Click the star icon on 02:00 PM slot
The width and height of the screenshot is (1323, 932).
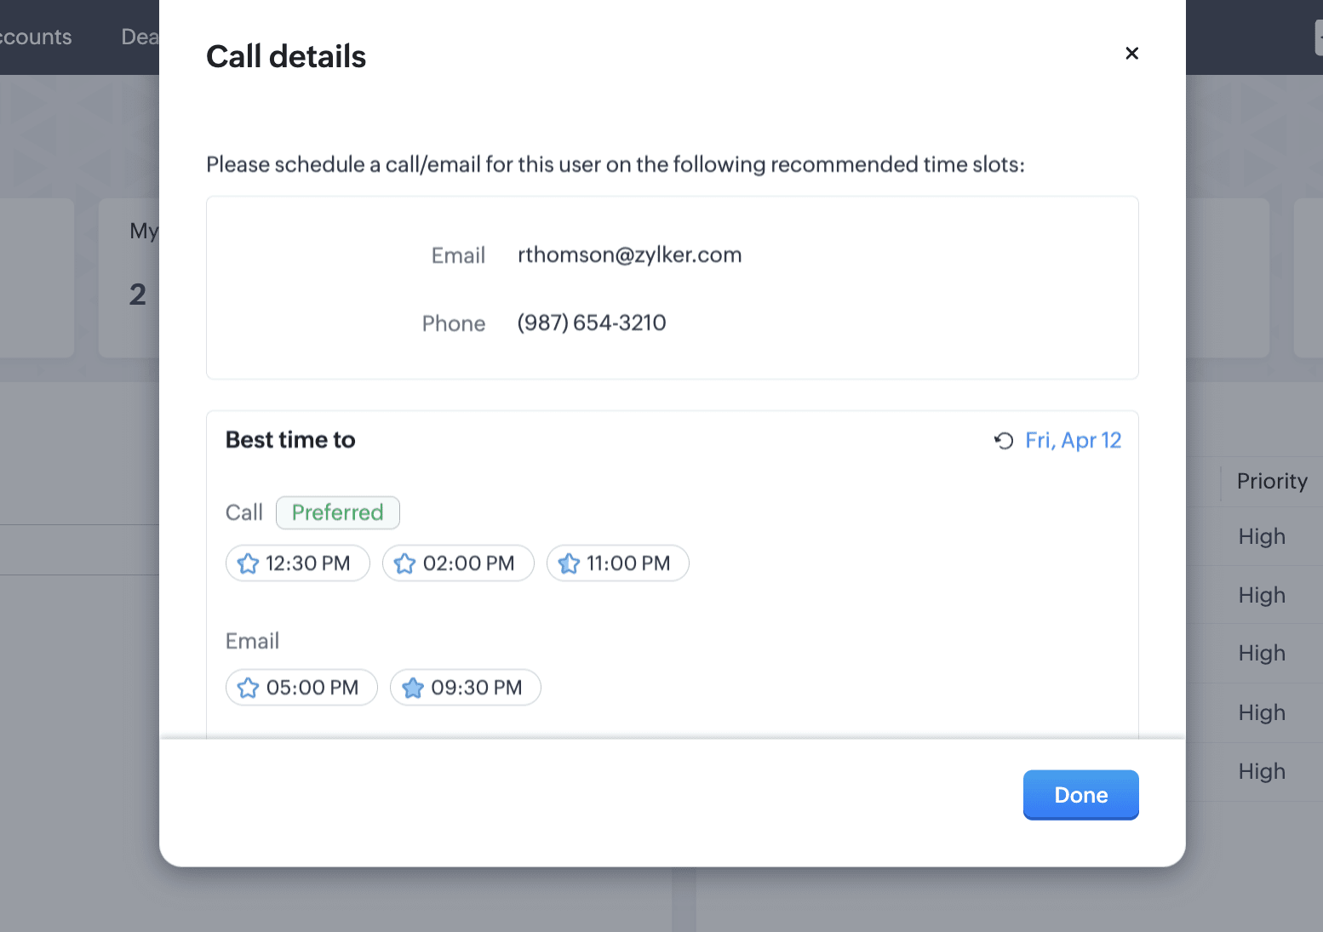pos(405,563)
